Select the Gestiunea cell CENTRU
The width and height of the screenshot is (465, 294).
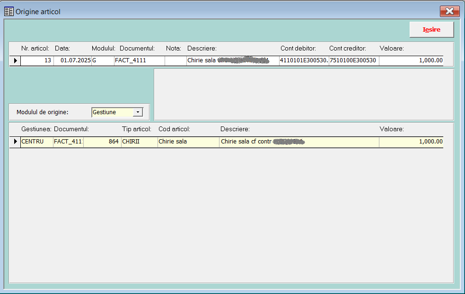click(36, 142)
